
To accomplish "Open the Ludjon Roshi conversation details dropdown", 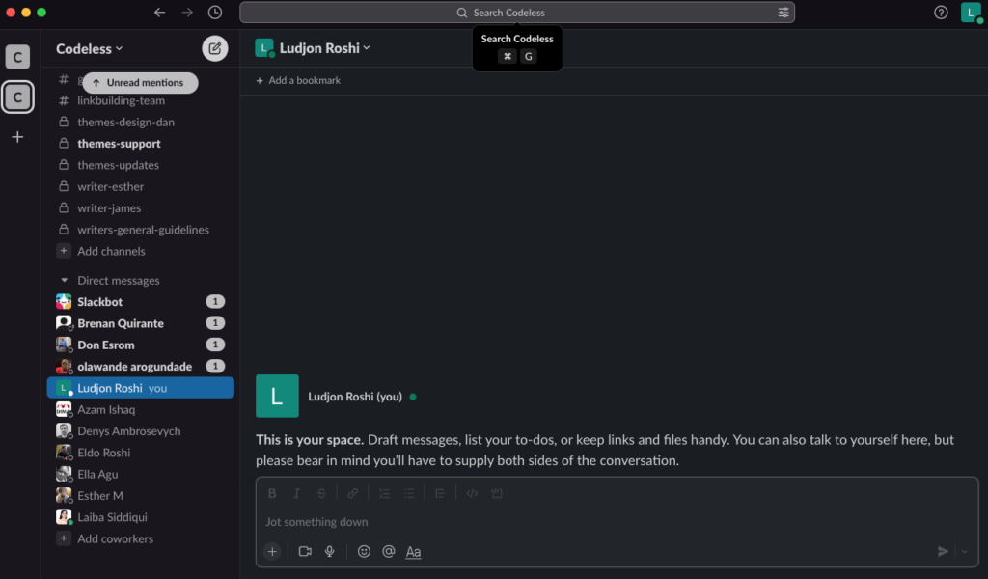I will pos(324,48).
